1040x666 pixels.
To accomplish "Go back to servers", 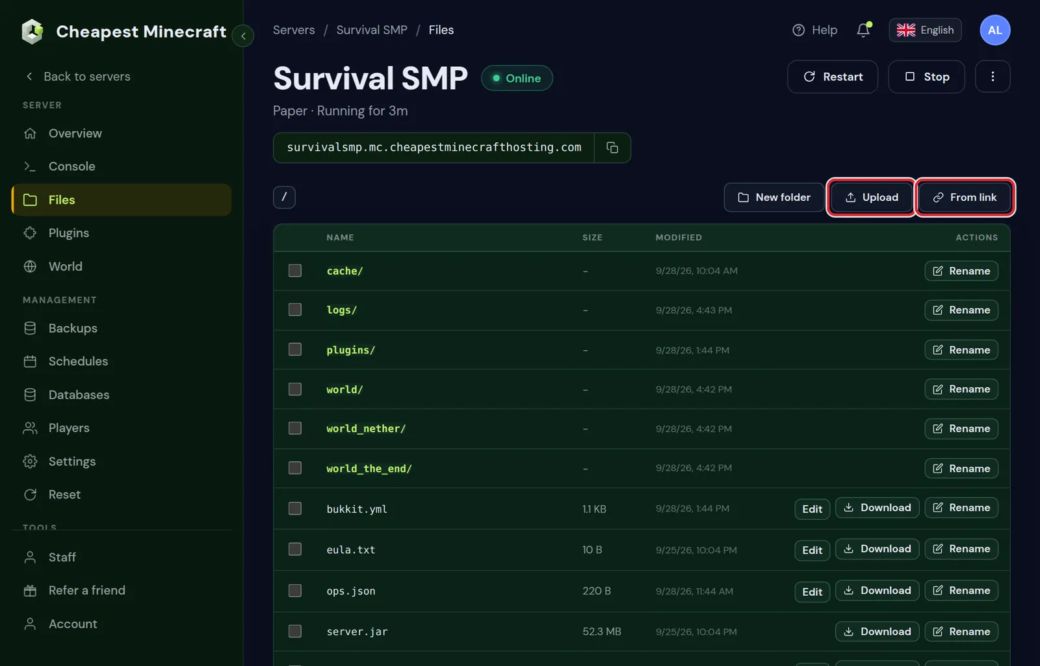I will (77, 77).
